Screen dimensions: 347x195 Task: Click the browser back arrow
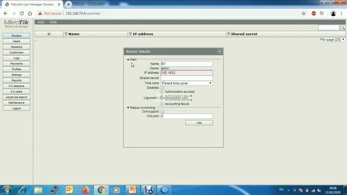click(5, 14)
